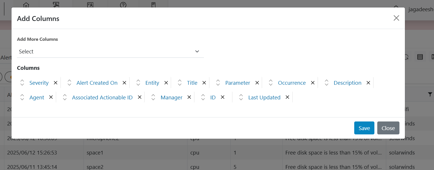Screen dimensions: 434x170
Task: Click the reorder arrows for Manager
Action: click(x=153, y=97)
